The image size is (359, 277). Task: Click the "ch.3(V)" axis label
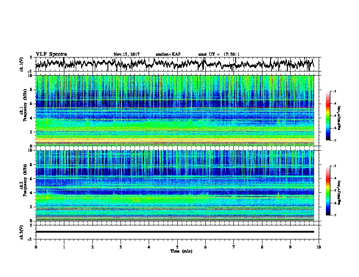coord(21,232)
